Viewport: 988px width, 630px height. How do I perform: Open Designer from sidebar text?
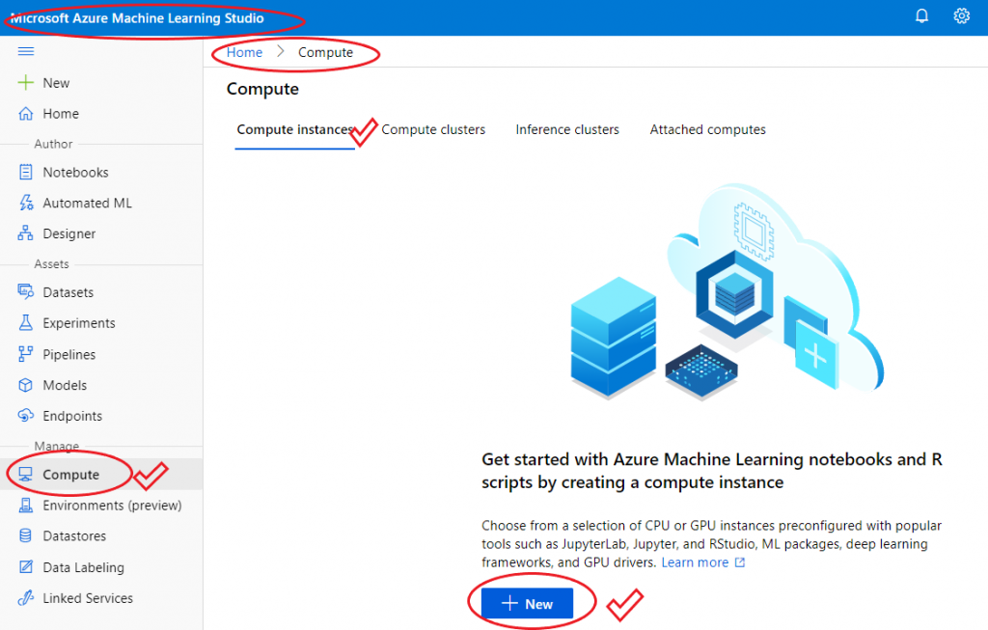click(x=69, y=233)
